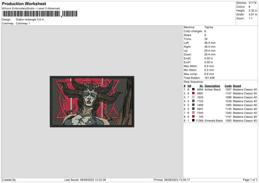The height and width of the screenshot is (183, 259).
Task: Click the Total Bobbin value '161.83ft'
Action: pos(209,78)
